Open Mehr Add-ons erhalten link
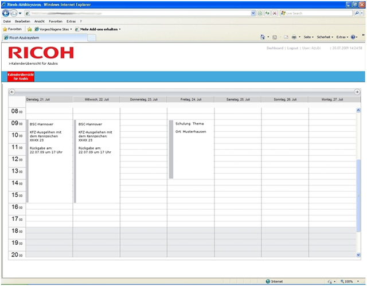The width and height of the screenshot is (367, 286). click(98, 29)
